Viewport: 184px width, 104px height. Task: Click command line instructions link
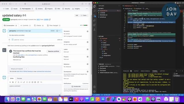44,71
